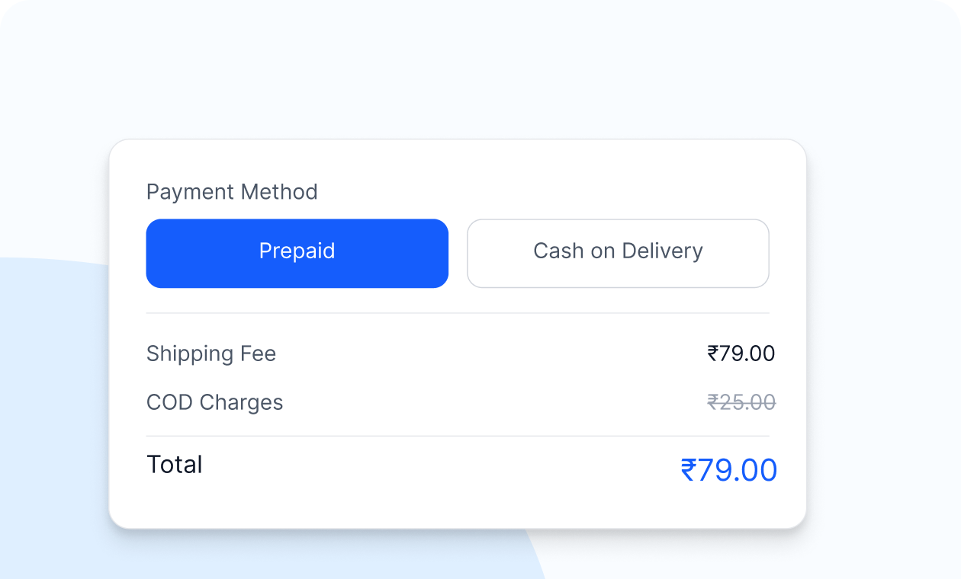Screen dimensions: 961x579
Task: Click the rupee symbol in the struck-through charge
Action: (x=713, y=402)
